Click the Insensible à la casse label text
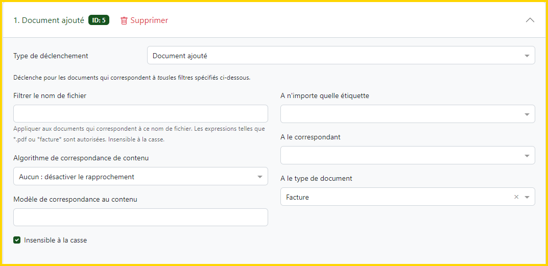The height and width of the screenshot is (266, 548). point(55,240)
